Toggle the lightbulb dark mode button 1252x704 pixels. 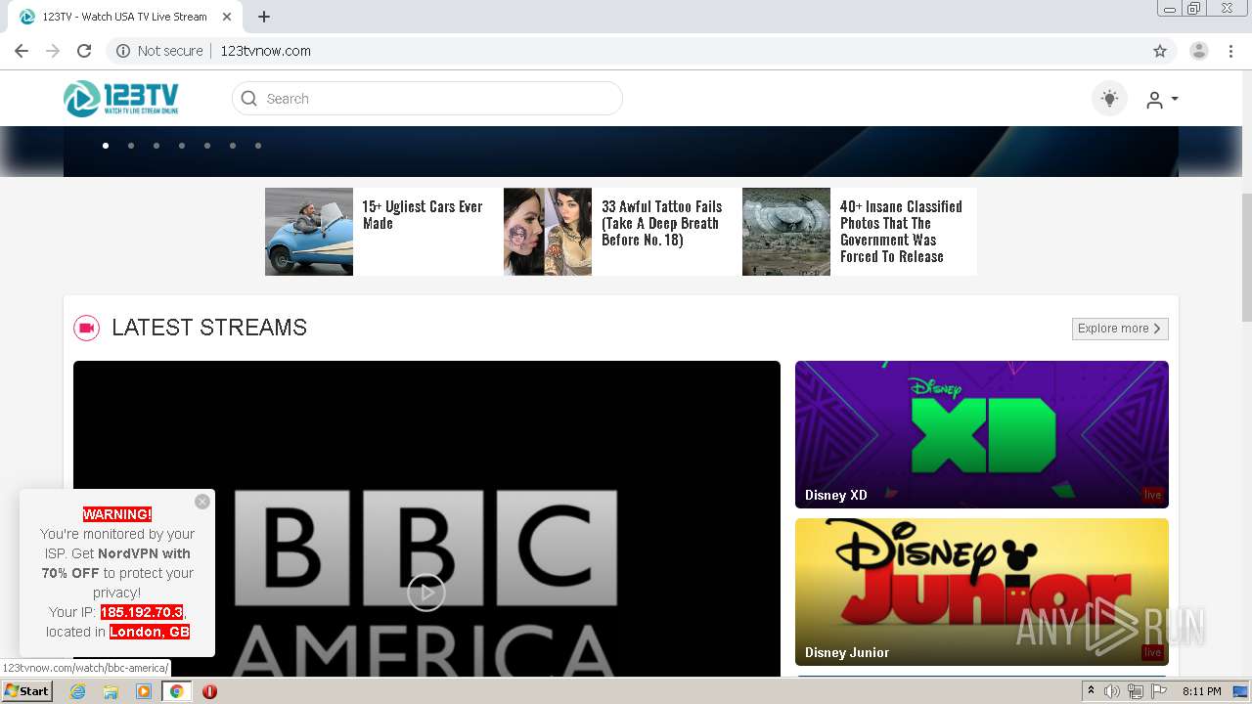[1109, 99]
